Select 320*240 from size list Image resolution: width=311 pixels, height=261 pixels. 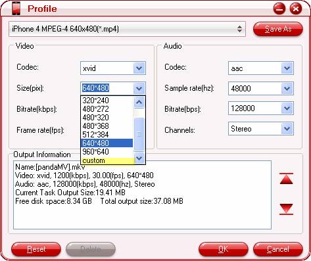(107, 101)
